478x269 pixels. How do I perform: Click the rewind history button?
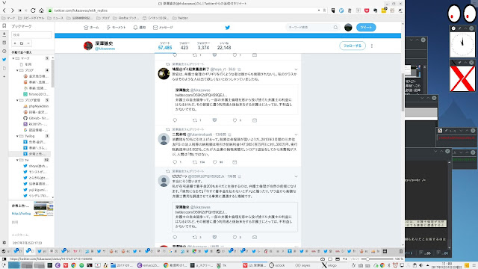point(20,10)
